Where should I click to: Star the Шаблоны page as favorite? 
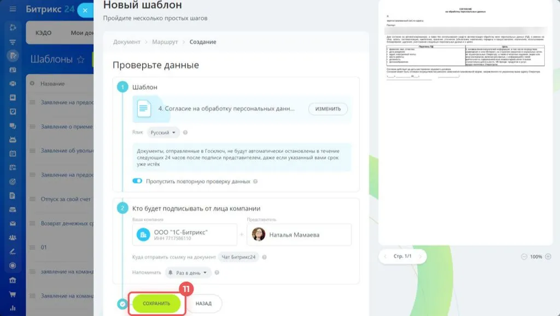[x=81, y=59]
